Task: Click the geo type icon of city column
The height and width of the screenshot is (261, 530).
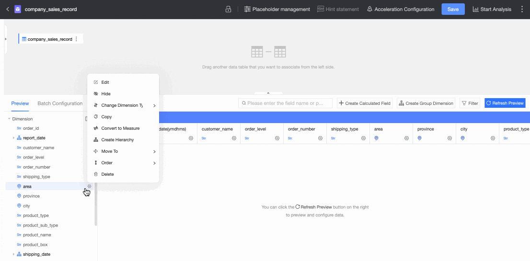Action: tap(463, 138)
